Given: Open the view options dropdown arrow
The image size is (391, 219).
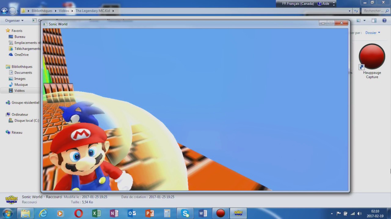Looking at the screenshot, I should [x=364, y=21].
